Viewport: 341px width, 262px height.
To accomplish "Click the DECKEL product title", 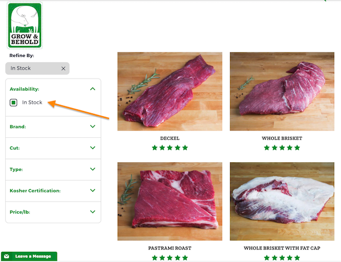I will pyautogui.click(x=170, y=138).
